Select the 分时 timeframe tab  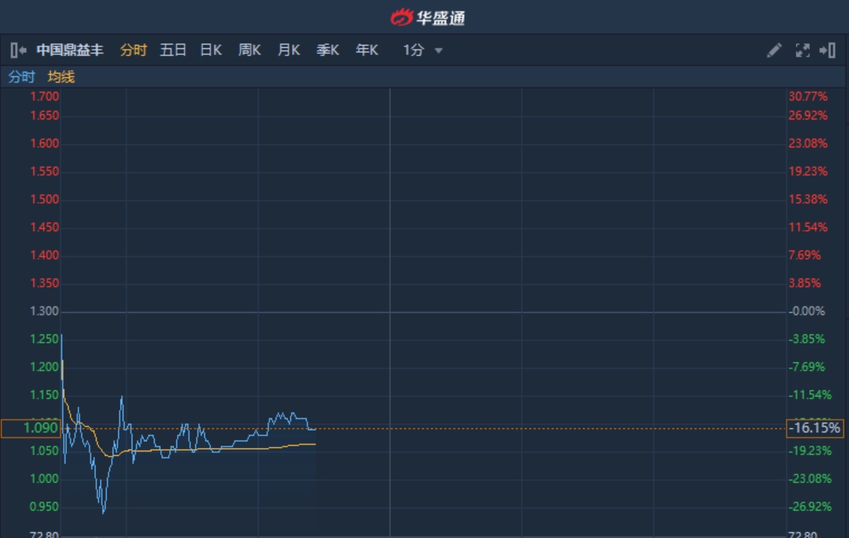click(x=133, y=50)
